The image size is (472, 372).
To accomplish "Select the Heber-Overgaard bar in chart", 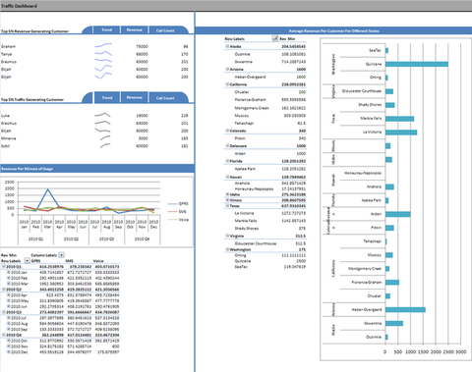I will pyautogui.click(x=405, y=309).
